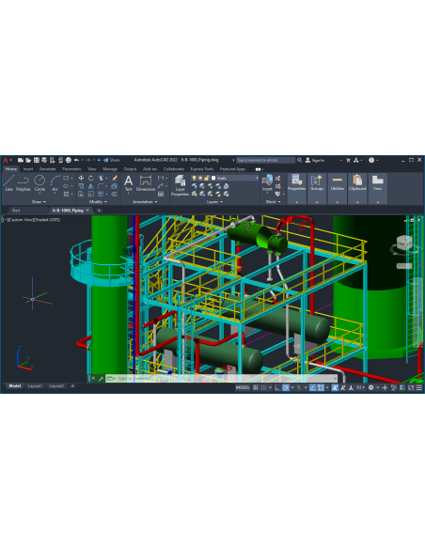Expand the Block panel

pos(273,202)
